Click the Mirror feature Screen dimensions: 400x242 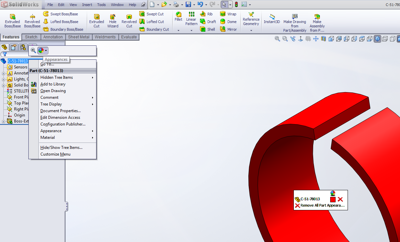click(229, 29)
